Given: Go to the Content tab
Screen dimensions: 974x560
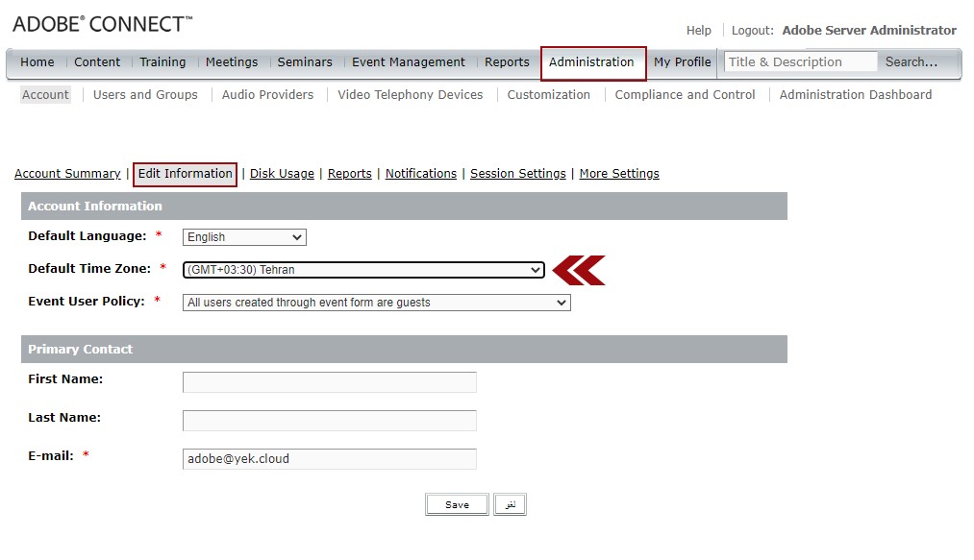Looking at the screenshot, I should pyautogui.click(x=97, y=62).
